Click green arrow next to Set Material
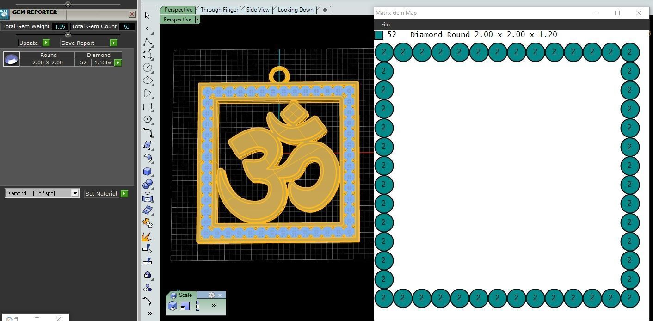Viewport: 653px width, 321px height. [124, 194]
